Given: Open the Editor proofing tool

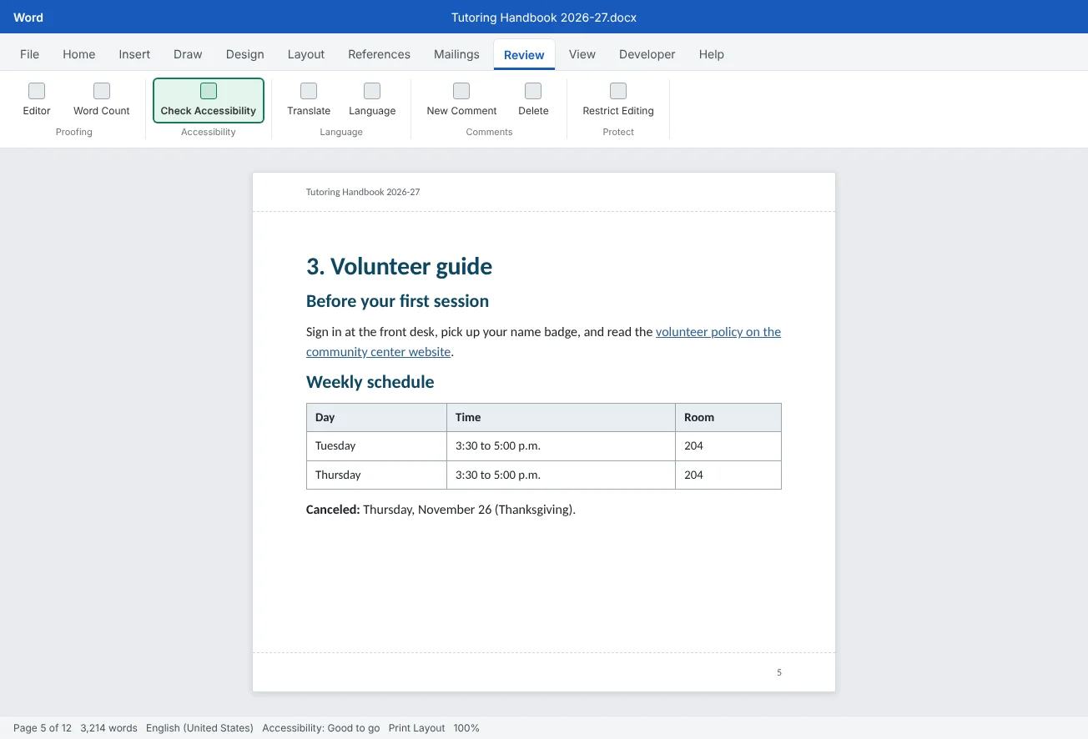Looking at the screenshot, I should click(x=37, y=100).
